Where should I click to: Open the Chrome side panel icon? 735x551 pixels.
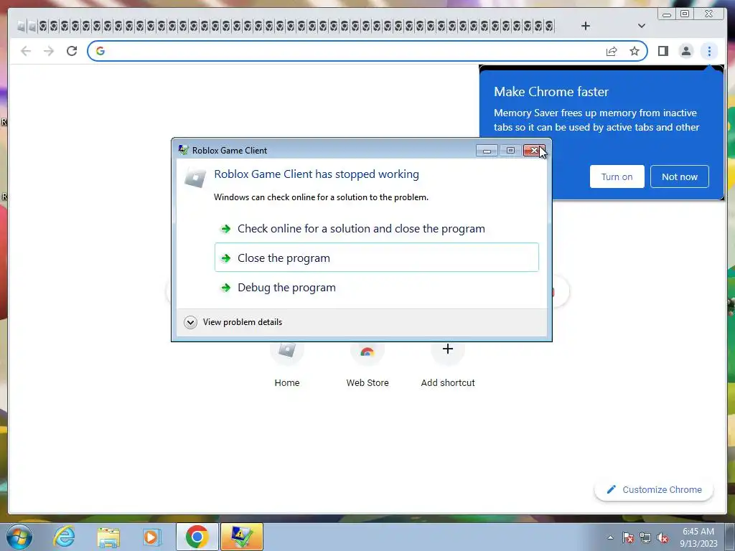[663, 51]
